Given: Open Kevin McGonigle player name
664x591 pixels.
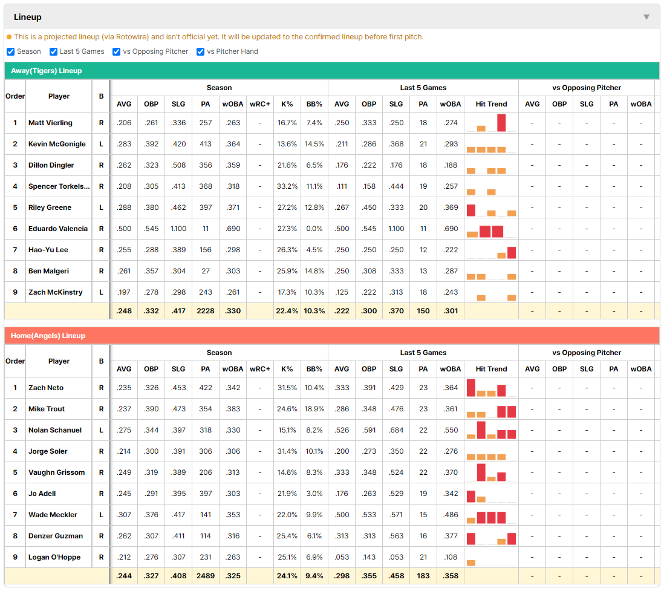Looking at the screenshot, I should pos(57,144).
